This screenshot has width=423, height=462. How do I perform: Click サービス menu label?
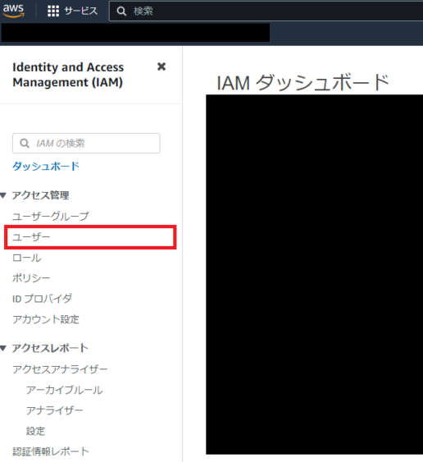80,11
